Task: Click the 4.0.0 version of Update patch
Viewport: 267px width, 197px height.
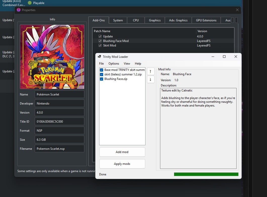Action: point(200,36)
